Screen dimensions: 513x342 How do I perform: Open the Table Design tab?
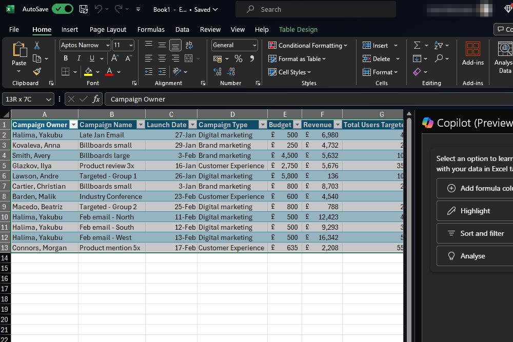coord(298,30)
